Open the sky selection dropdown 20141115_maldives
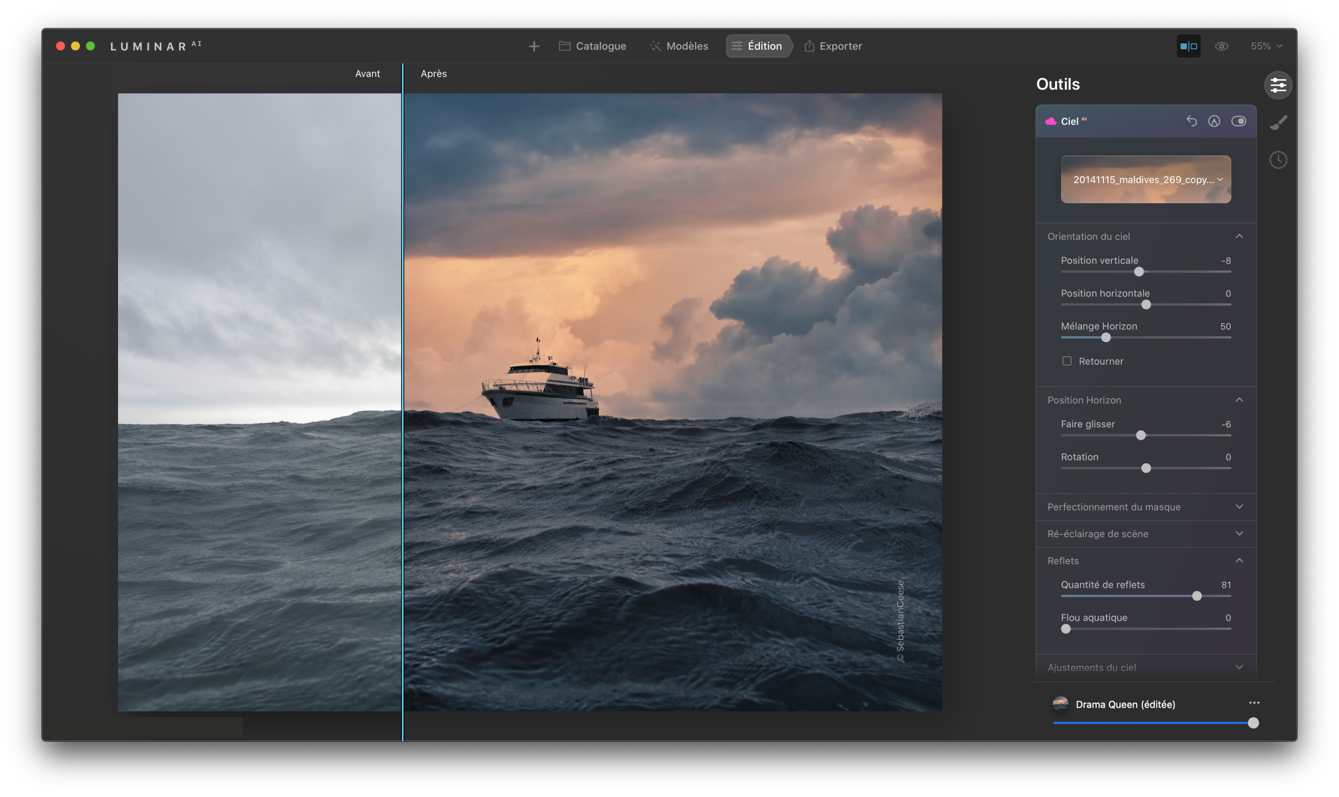This screenshot has width=1339, height=797. 1146,179
